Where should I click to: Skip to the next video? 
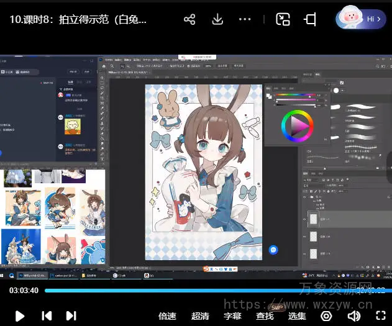pyautogui.click(x=71, y=316)
